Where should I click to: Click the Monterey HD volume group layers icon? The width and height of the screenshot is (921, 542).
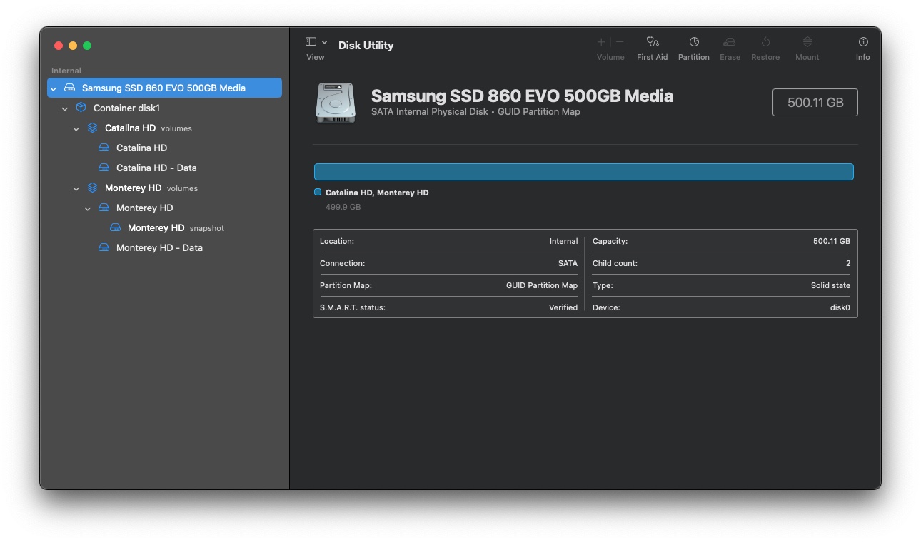coord(92,188)
